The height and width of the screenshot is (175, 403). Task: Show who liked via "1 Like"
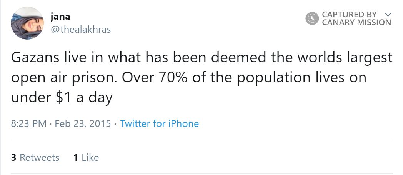[86, 157]
